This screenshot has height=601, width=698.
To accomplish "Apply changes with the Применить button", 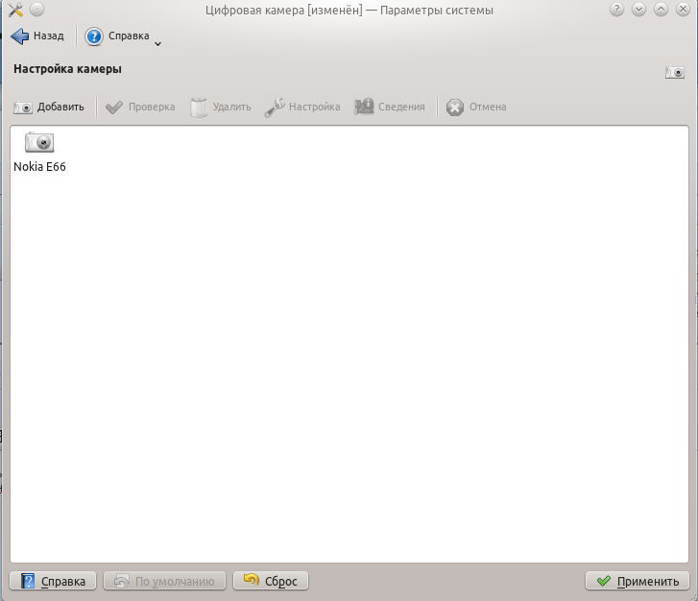I will pos(638,581).
